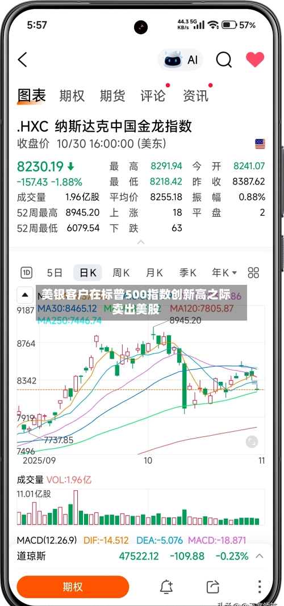Tap the US flag market icon
This screenshot has width=284, height=606.
[260, 144]
